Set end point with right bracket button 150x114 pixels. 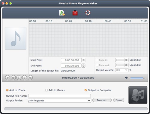25,77
